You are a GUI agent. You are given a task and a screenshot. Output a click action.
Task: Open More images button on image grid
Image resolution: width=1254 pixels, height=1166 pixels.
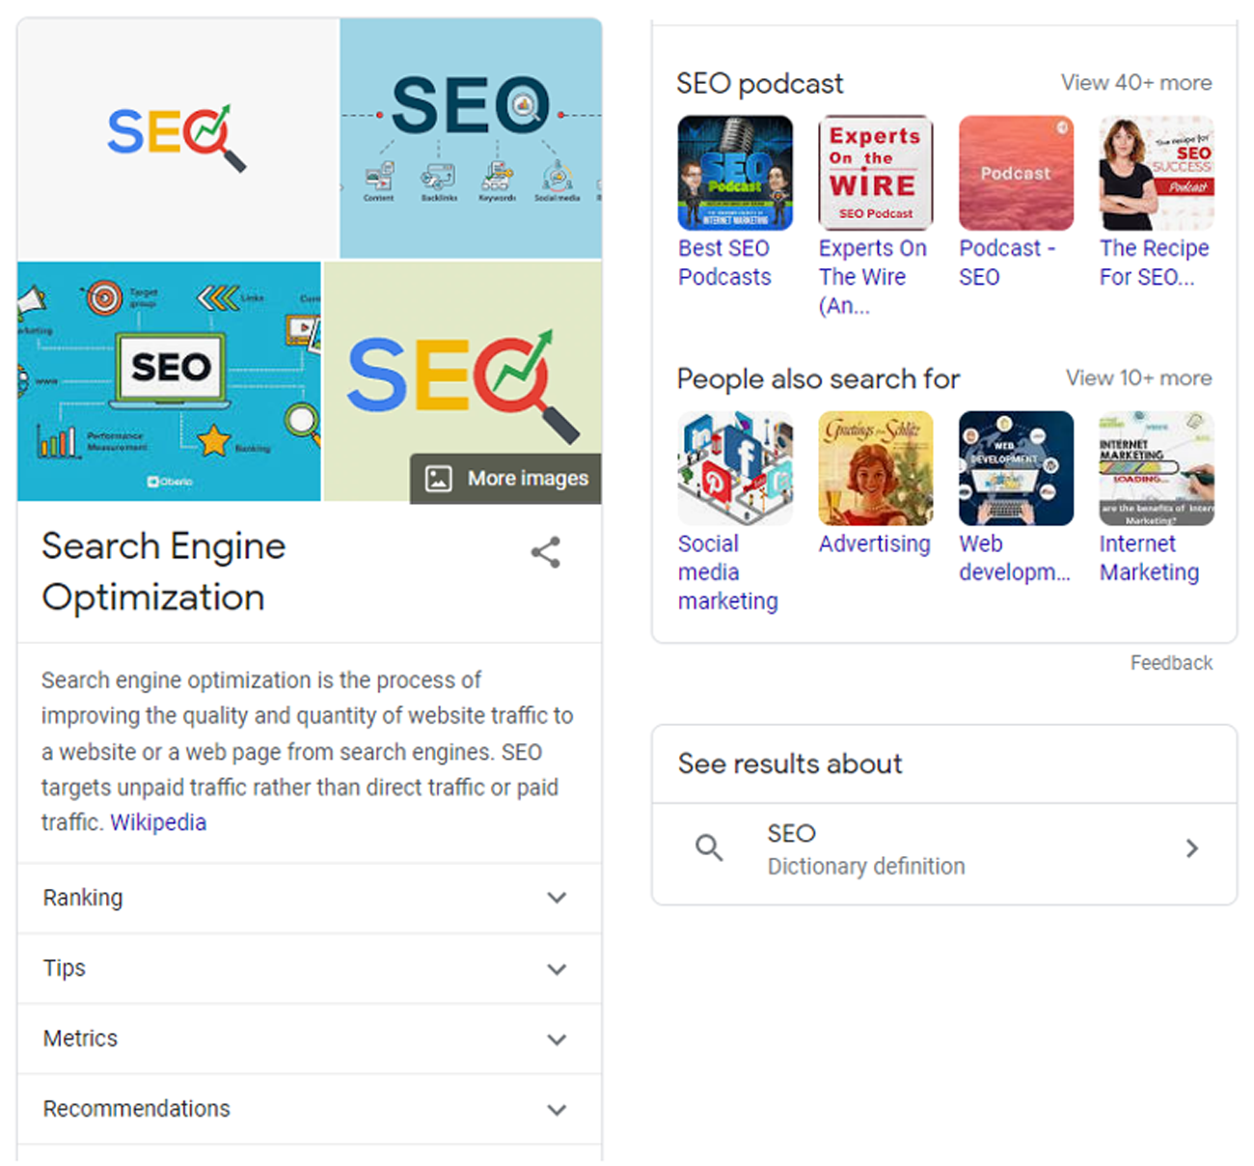(506, 479)
